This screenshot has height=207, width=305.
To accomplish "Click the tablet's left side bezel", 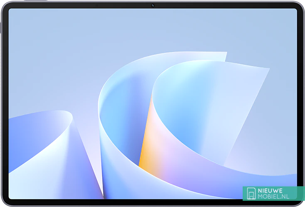I will pyautogui.click(x=4, y=104).
